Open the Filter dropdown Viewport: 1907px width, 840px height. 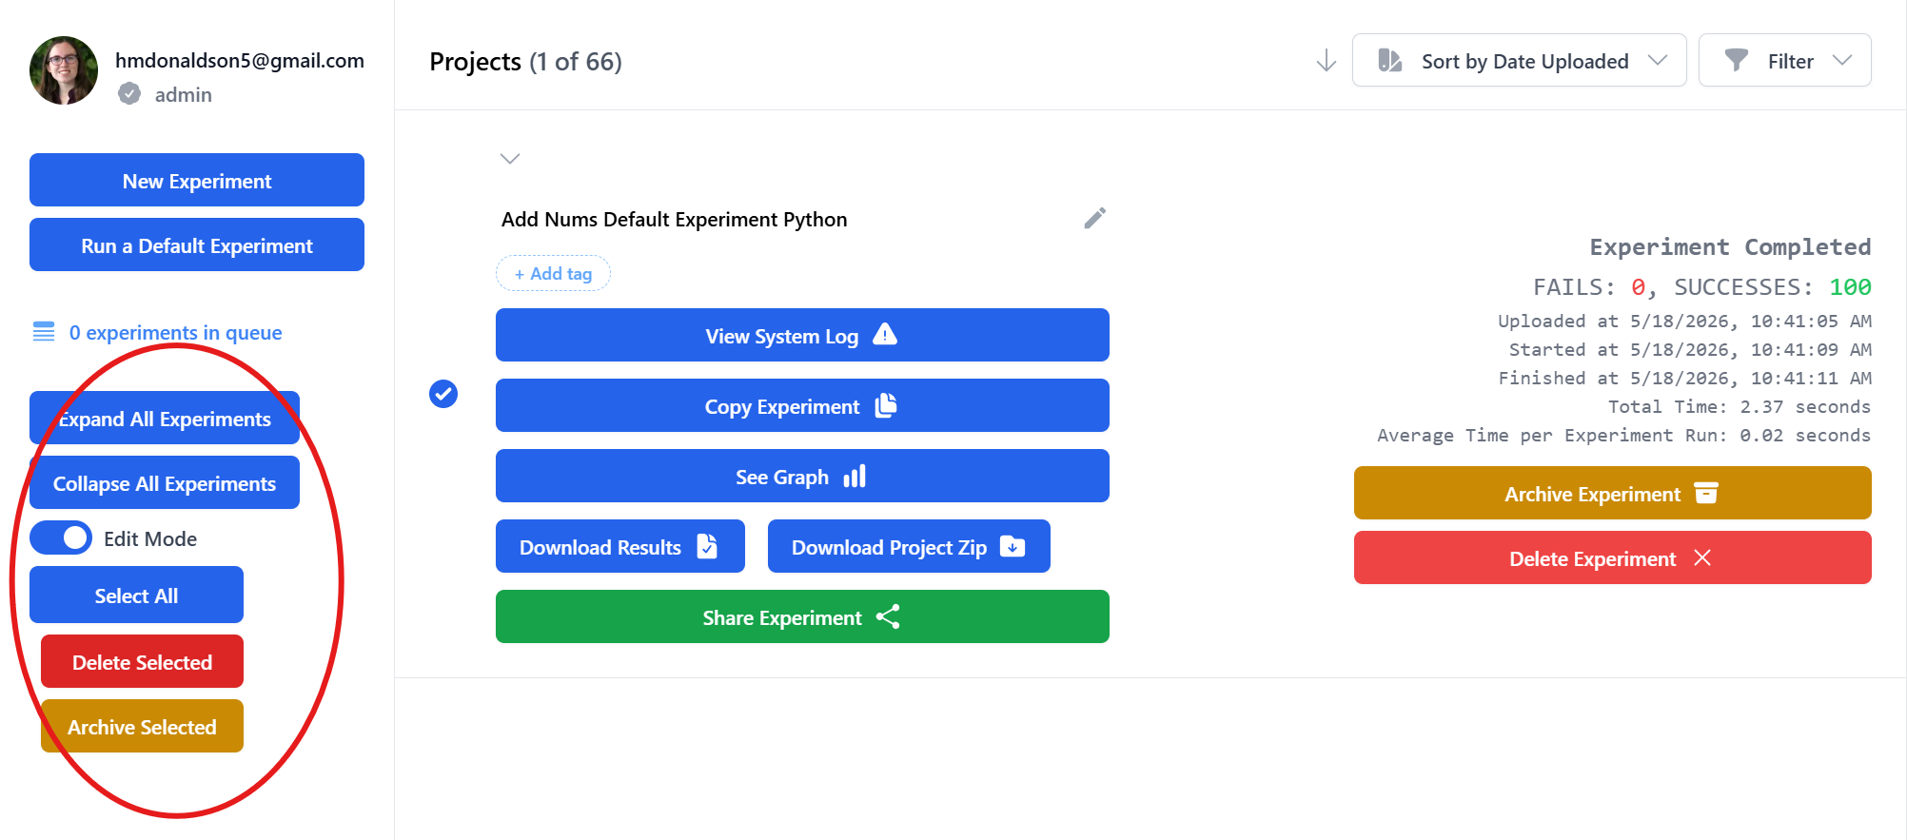(1784, 61)
